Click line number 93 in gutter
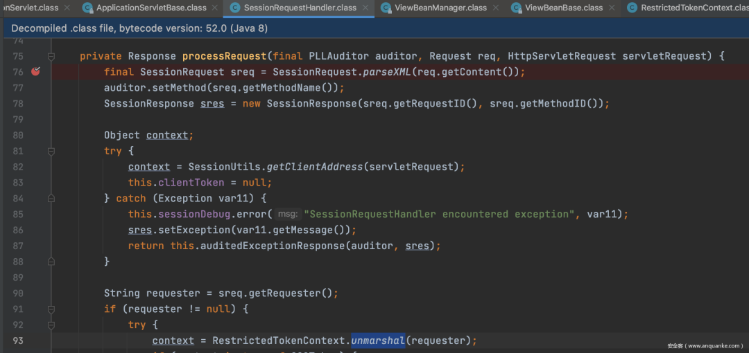The image size is (749, 353). (17, 341)
